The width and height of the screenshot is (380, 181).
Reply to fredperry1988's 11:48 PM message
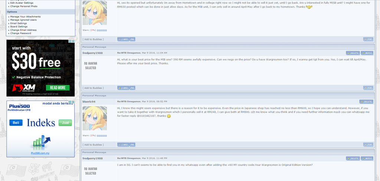pos(367,158)
